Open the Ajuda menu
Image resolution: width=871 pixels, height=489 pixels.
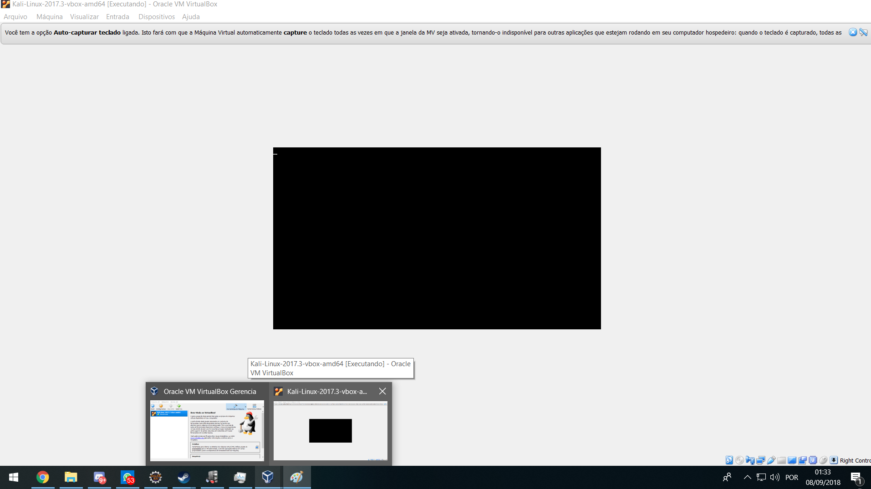(x=191, y=17)
